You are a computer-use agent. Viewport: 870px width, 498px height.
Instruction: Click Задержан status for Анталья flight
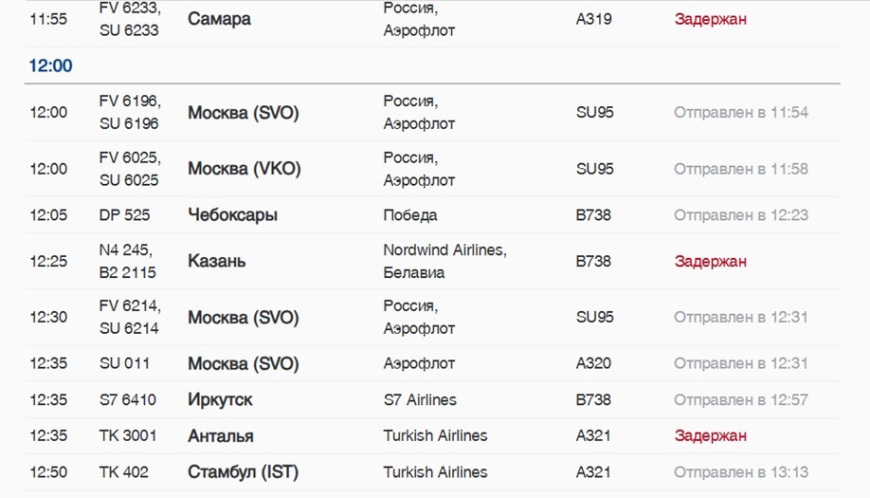710,435
